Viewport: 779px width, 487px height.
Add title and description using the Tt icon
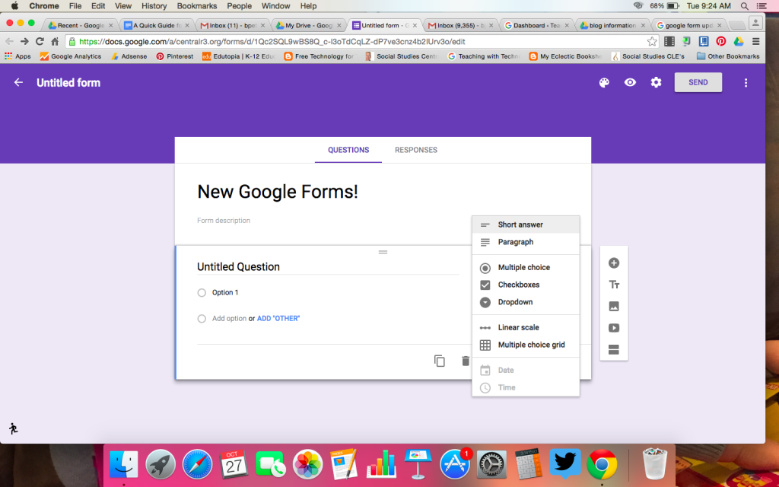[614, 284]
